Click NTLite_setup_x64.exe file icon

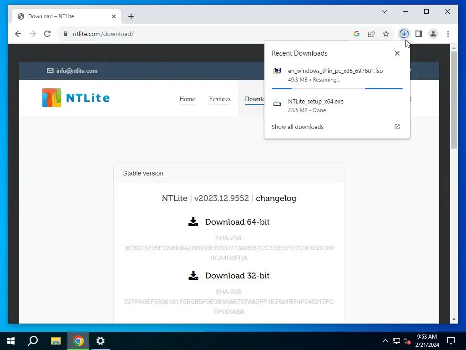pos(277,103)
